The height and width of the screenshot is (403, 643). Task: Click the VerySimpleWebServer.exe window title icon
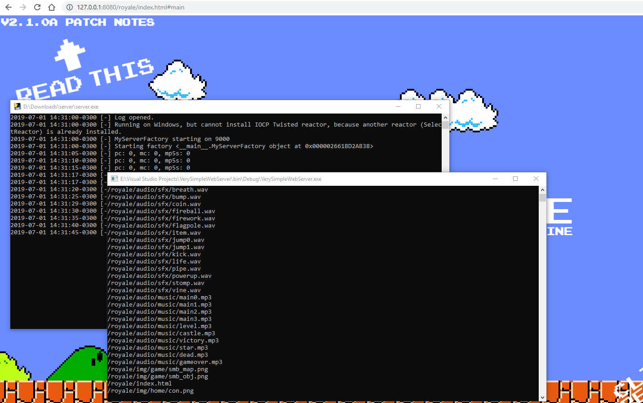(x=114, y=179)
